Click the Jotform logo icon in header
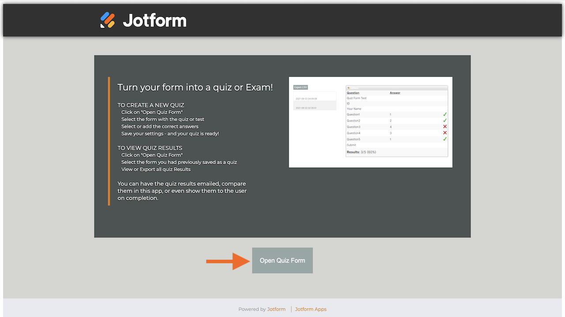 click(x=107, y=20)
